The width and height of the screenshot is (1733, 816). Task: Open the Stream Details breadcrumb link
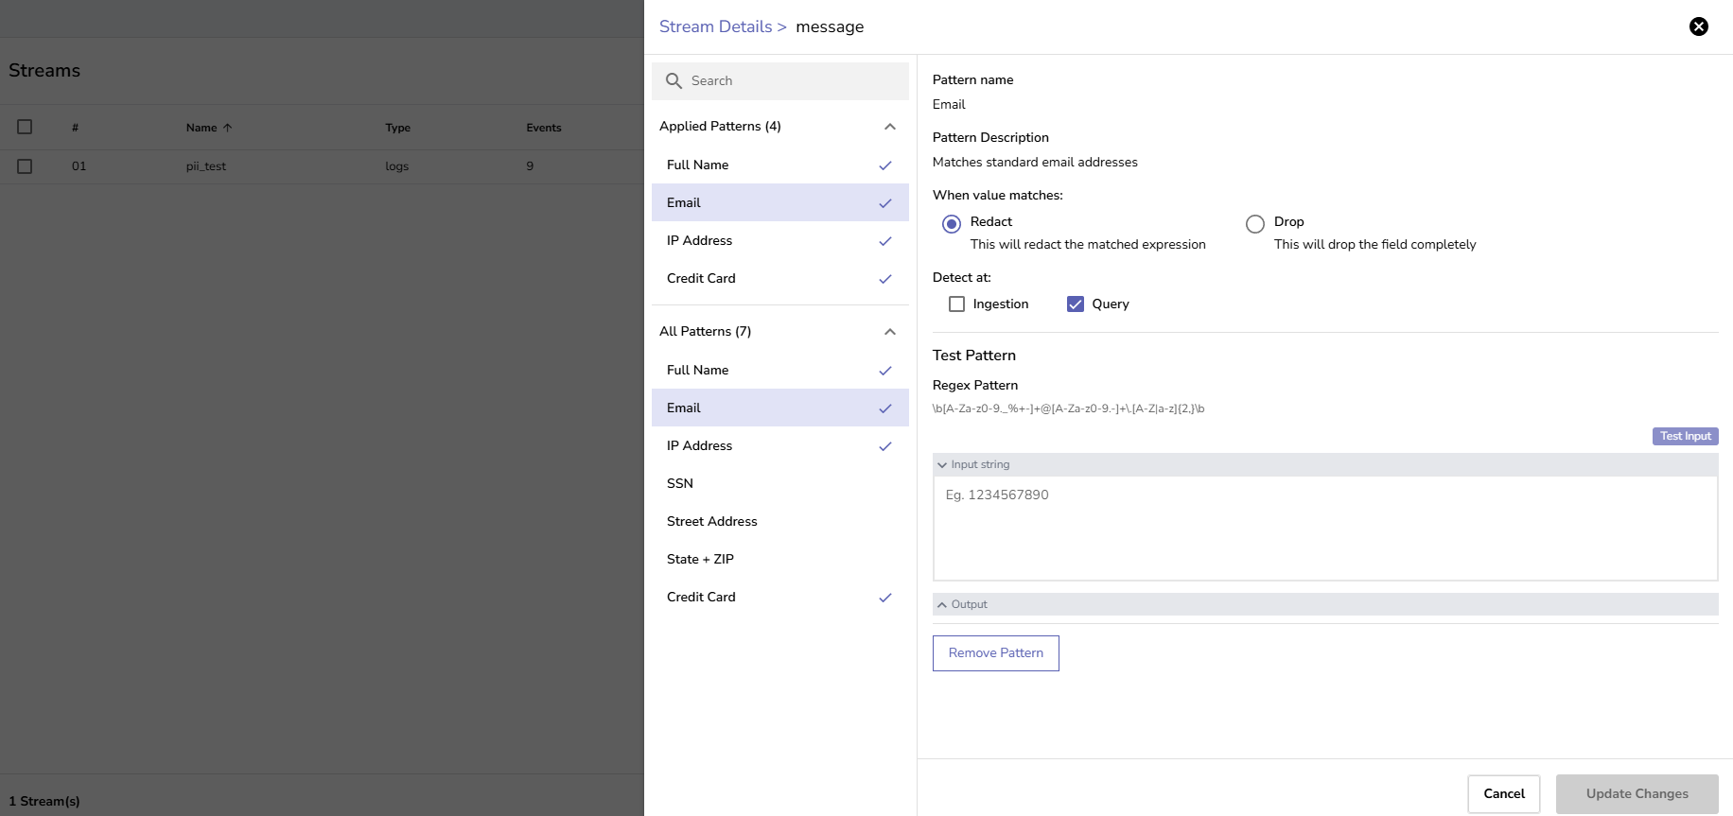(x=715, y=26)
